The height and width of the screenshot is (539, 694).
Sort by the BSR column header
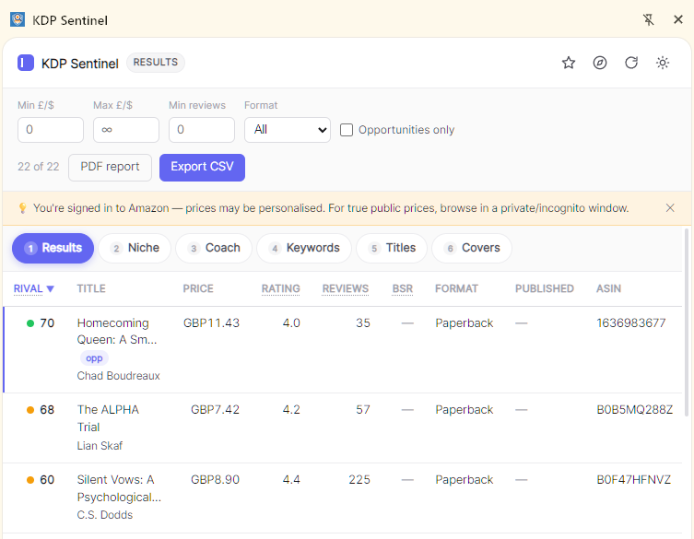(x=403, y=288)
